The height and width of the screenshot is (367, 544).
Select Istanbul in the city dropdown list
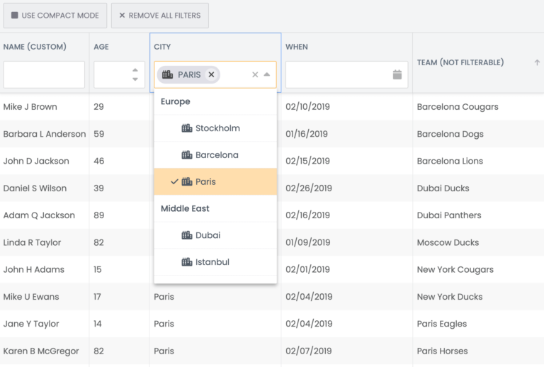pyautogui.click(x=215, y=262)
